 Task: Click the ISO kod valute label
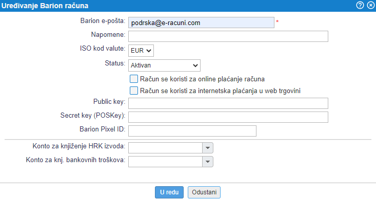point(103,48)
